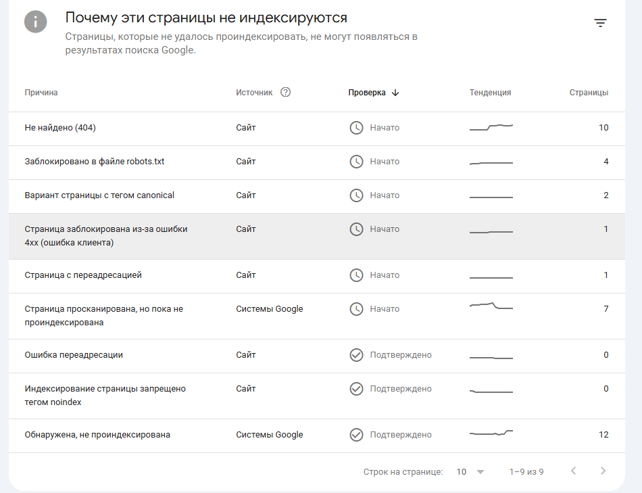Click the info icon beside the heading
The image size is (642, 493).
click(x=35, y=22)
